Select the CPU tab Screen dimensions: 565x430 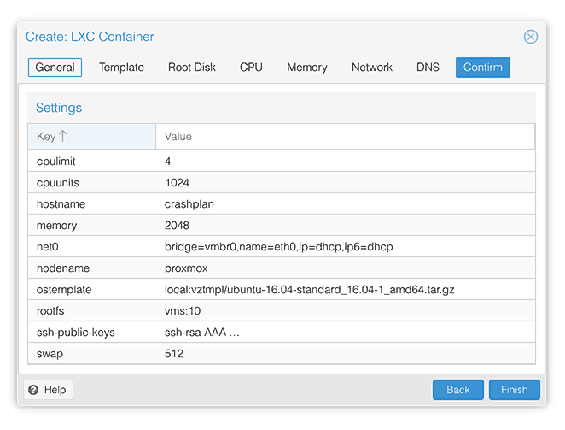pos(251,68)
